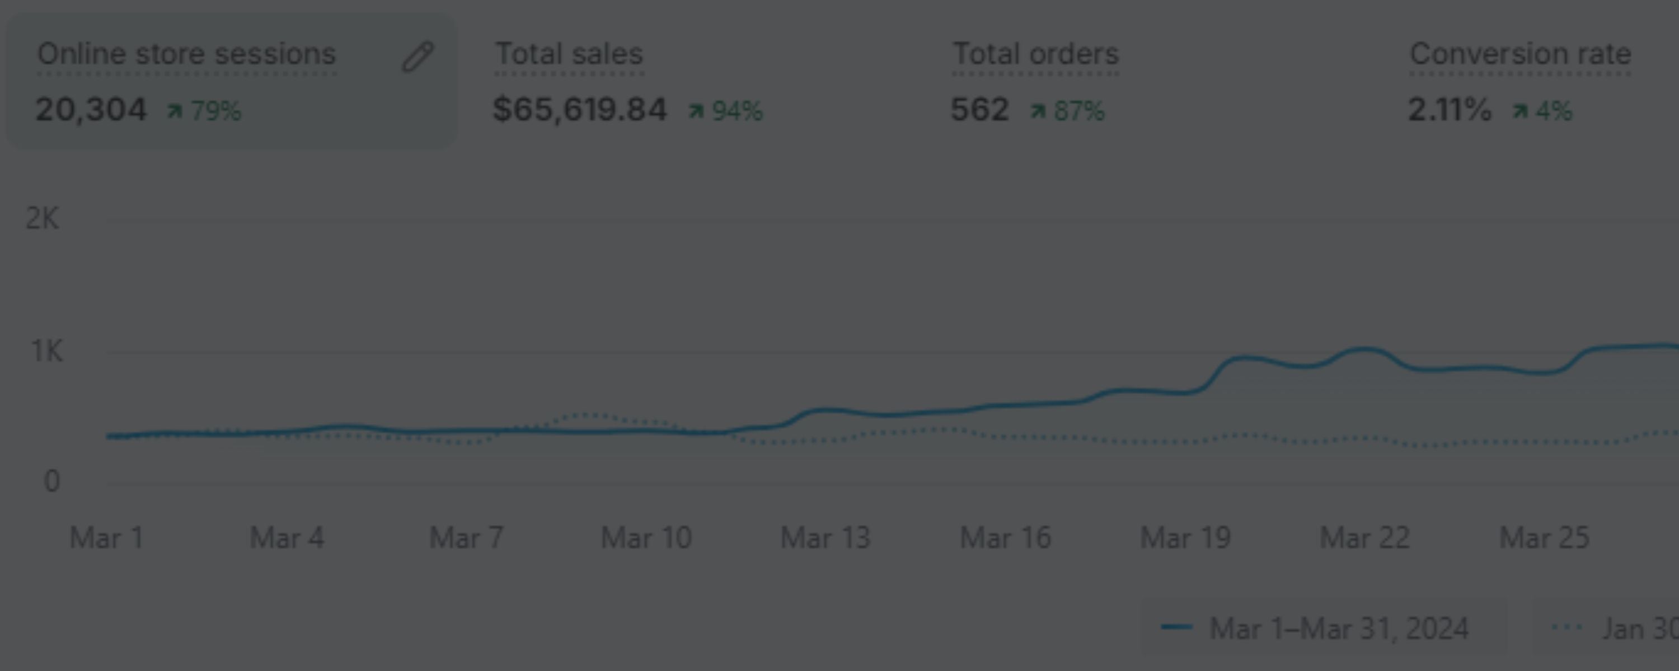Click solid line marker for Mar 1–Mar 31 legend
The image size is (1679, 671).
[1176, 628]
